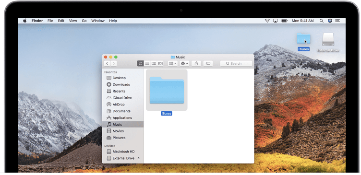Click the iTunes label under the window folder
The image size is (361, 175).
167,114
